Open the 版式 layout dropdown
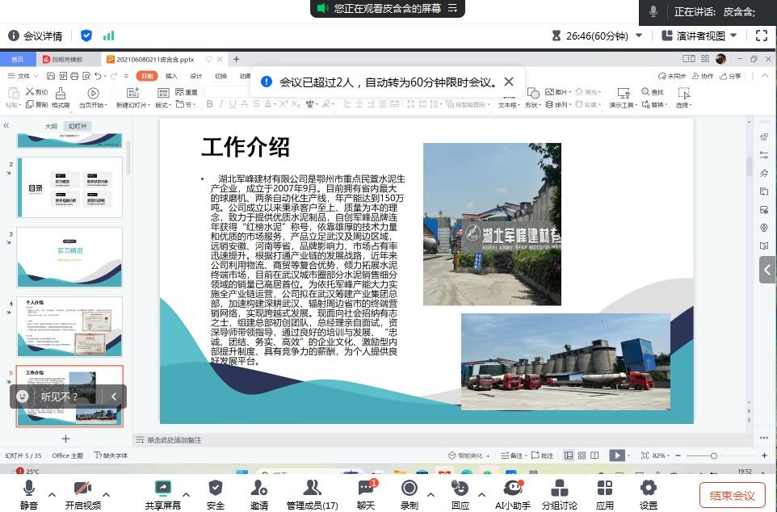This screenshot has height=512, width=777. tap(163, 98)
